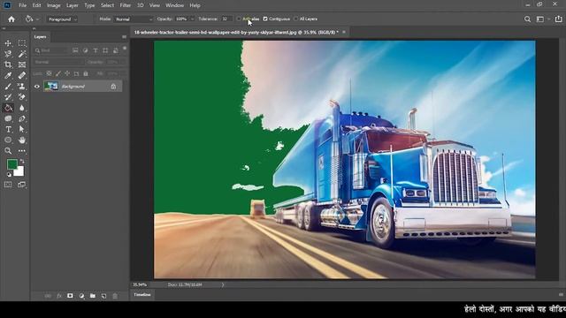Open the search magnifier at top right
The height and width of the screenshot is (318, 566).
(527, 19)
